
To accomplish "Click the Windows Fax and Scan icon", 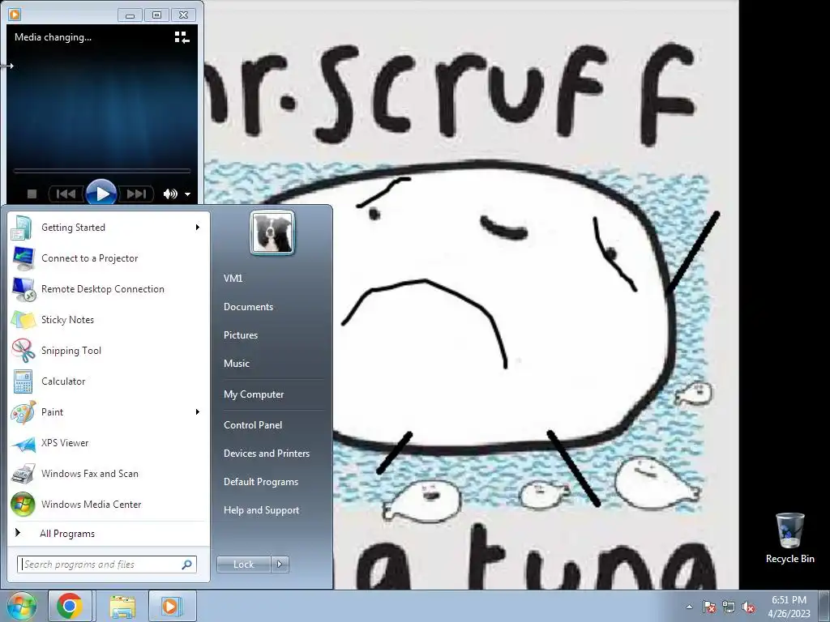I will click(x=23, y=474).
